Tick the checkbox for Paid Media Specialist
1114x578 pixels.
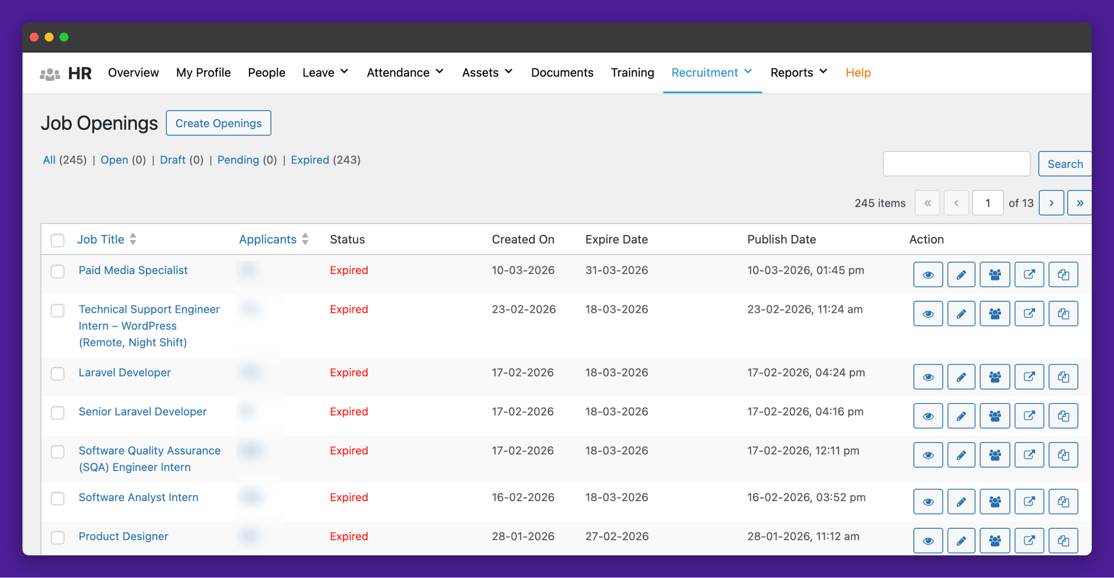coord(57,271)
